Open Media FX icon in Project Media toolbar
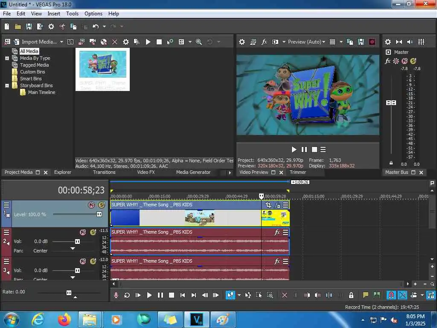The height and width of the screenshot is (328, 437). pos(137,42)
